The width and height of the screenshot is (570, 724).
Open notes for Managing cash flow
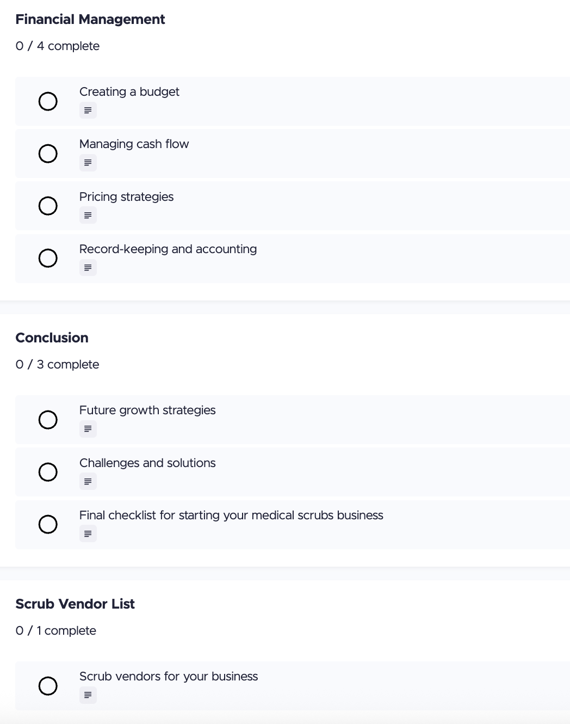pyautogui.click(x=88, y=162)
